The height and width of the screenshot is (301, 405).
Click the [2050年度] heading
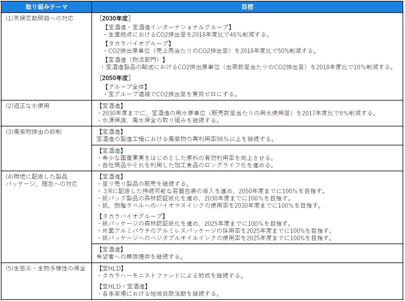pos(115,78)
